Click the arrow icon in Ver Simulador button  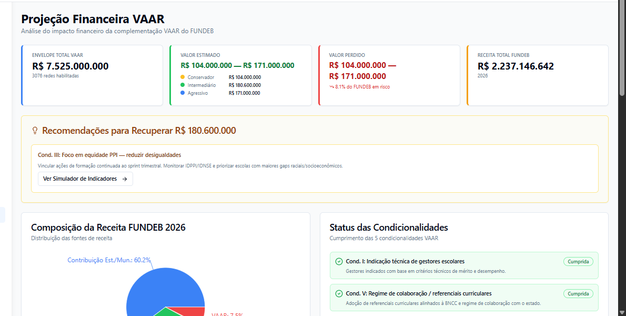pyautogui.click(x=125, y=179)
